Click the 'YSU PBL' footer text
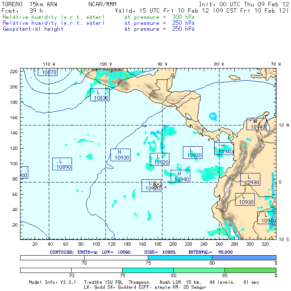The image size is (291, 291). click(114, 282)
